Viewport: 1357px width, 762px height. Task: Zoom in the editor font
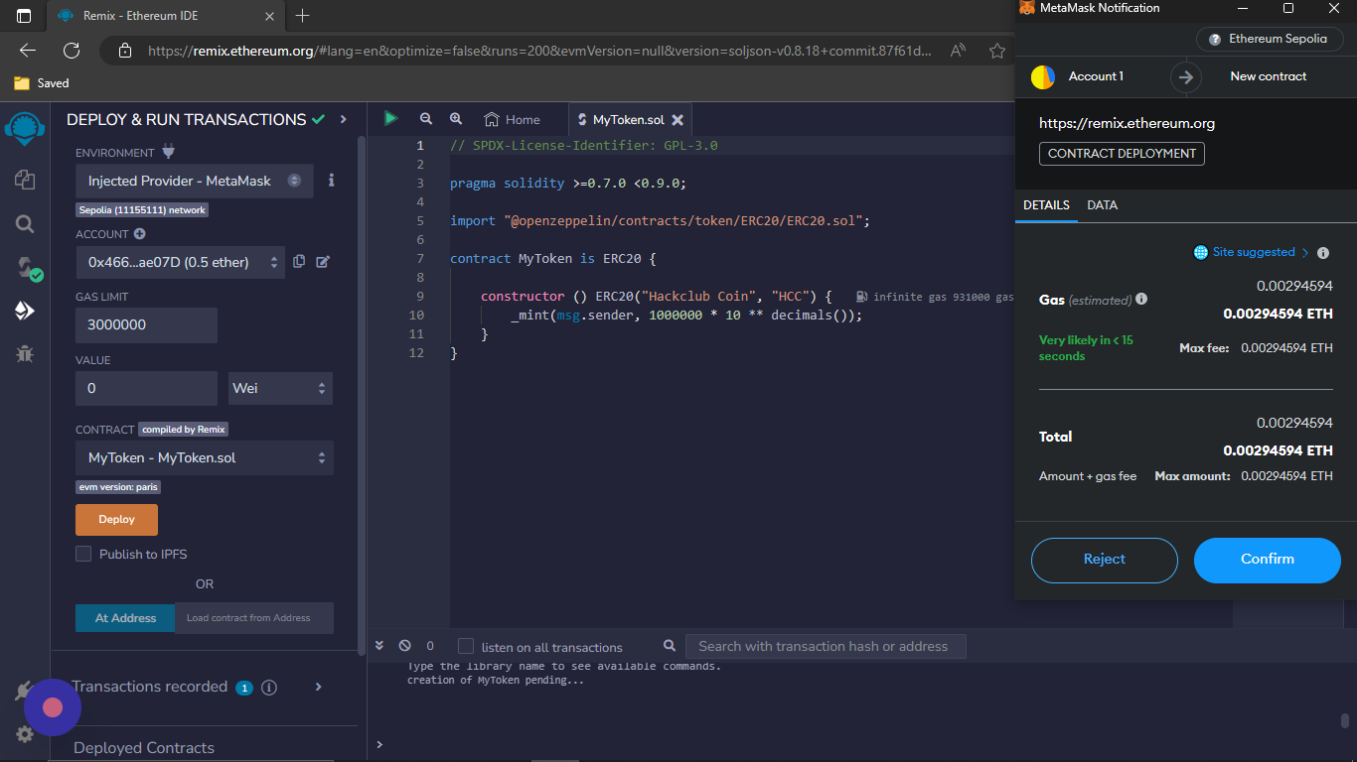[x=456, y=119]
